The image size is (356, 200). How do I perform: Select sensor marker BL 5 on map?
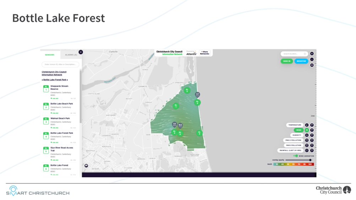point(187,91)
